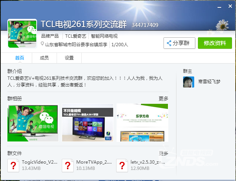
Task: Click file size 10.13MB
Action: pyautogui.click(x=86, y=168)
